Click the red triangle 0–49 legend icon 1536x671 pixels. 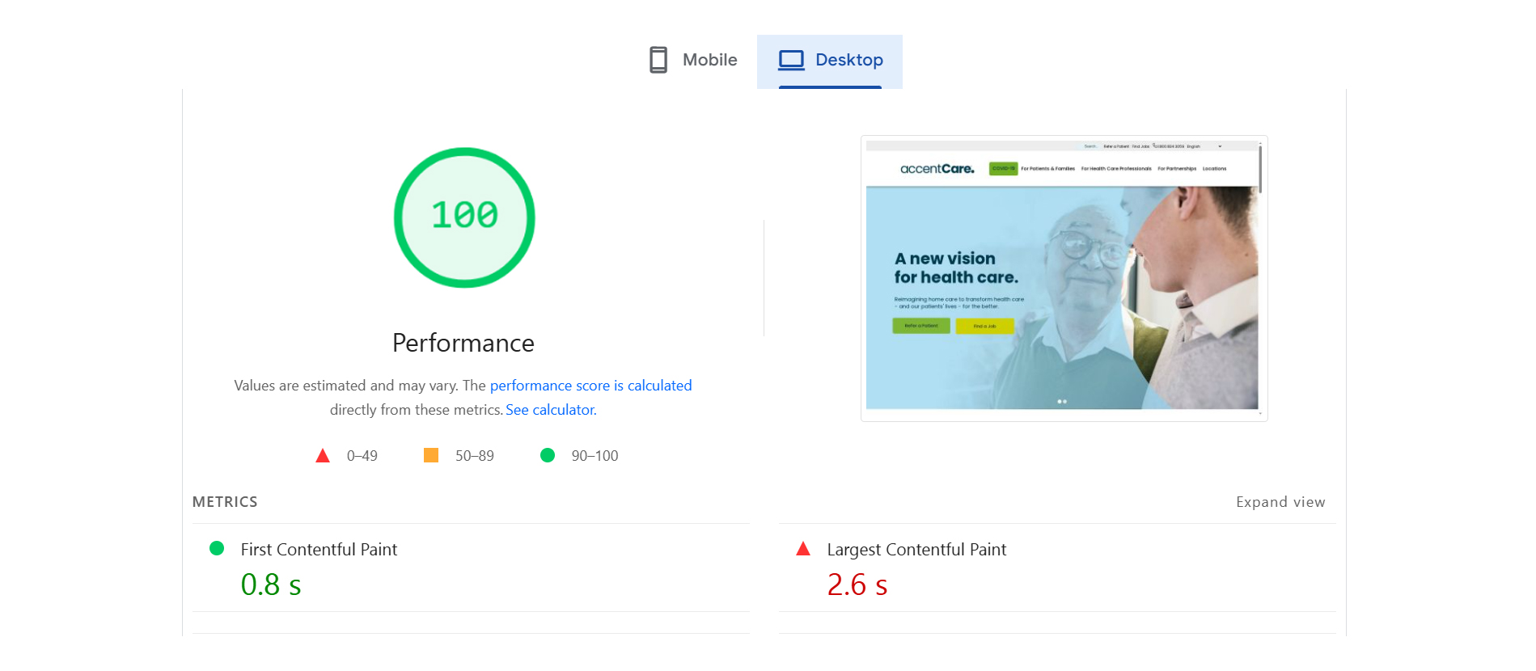point(323,456)
